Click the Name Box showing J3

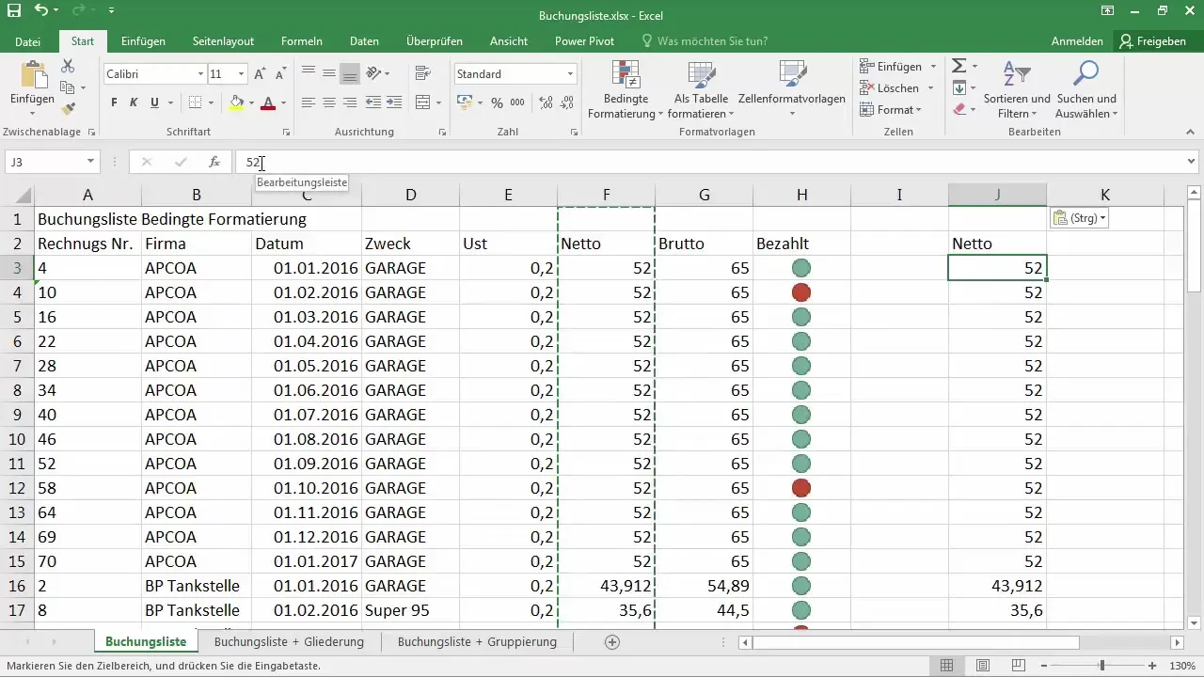52,162
